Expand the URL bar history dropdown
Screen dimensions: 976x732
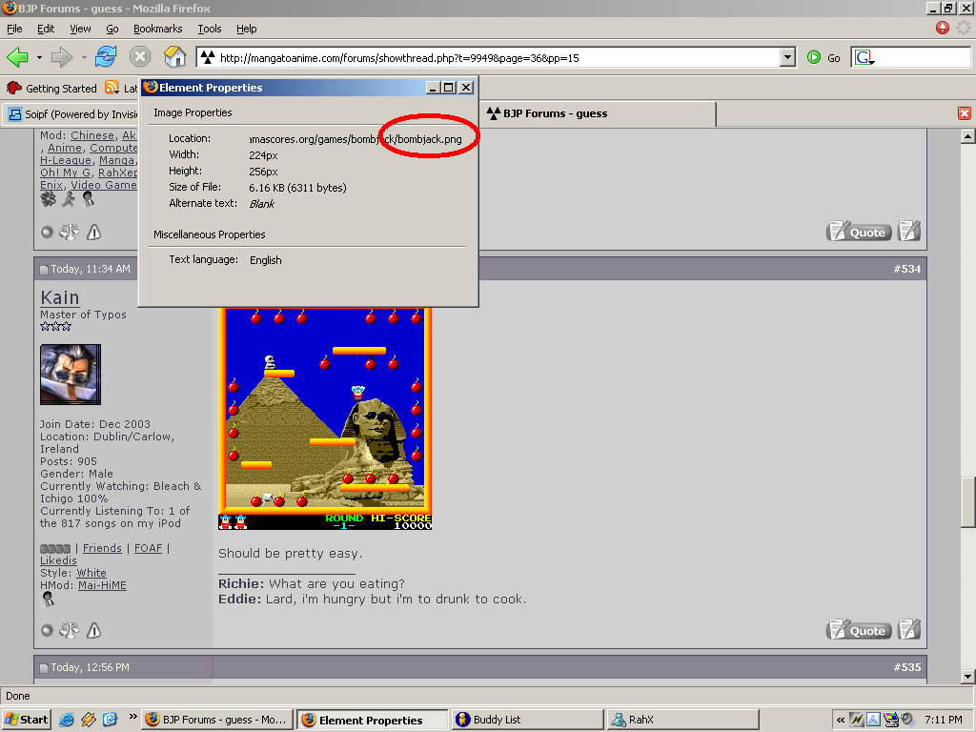point(787,57)
